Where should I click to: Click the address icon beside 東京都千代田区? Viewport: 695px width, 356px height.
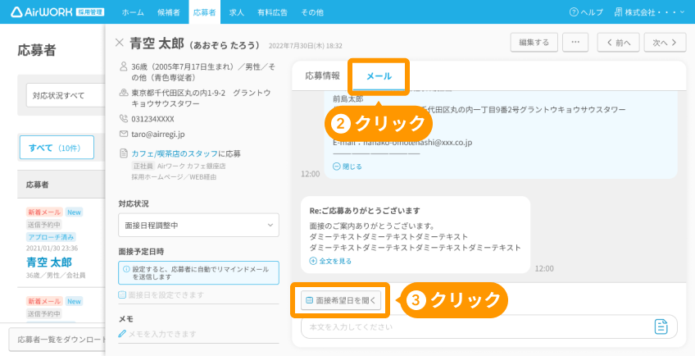pyautogui.click(x=124, y=93)
